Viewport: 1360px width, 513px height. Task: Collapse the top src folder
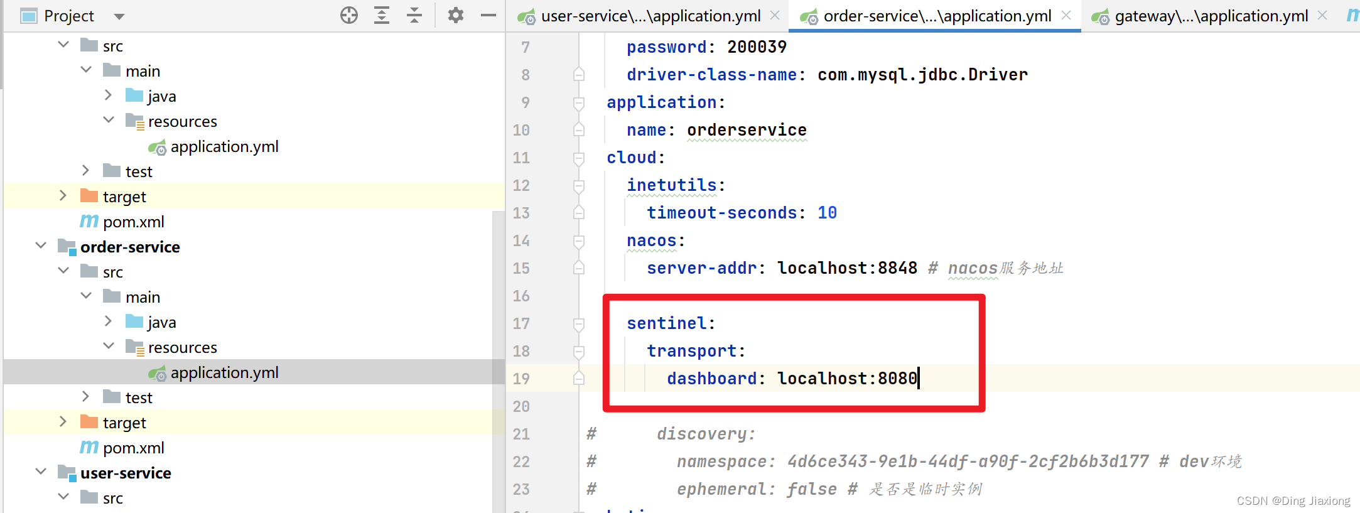(x=63, y=45)
